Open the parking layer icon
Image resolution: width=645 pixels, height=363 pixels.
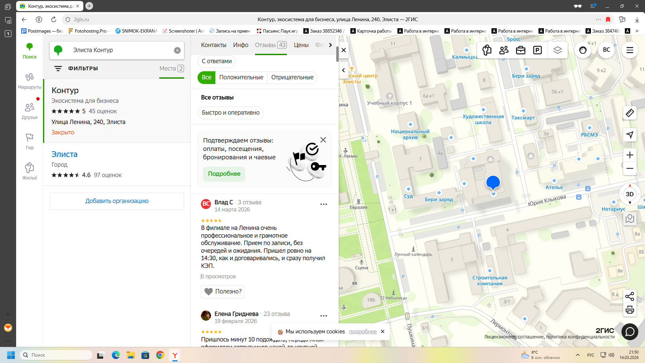pos(537,50)
